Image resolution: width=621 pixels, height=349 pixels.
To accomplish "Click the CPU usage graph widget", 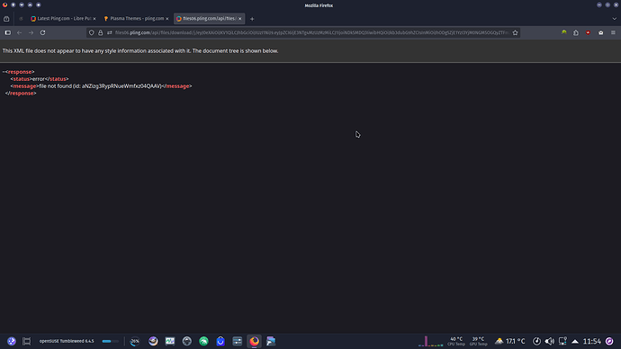I will pyautogui.click(x=431, y=341).
